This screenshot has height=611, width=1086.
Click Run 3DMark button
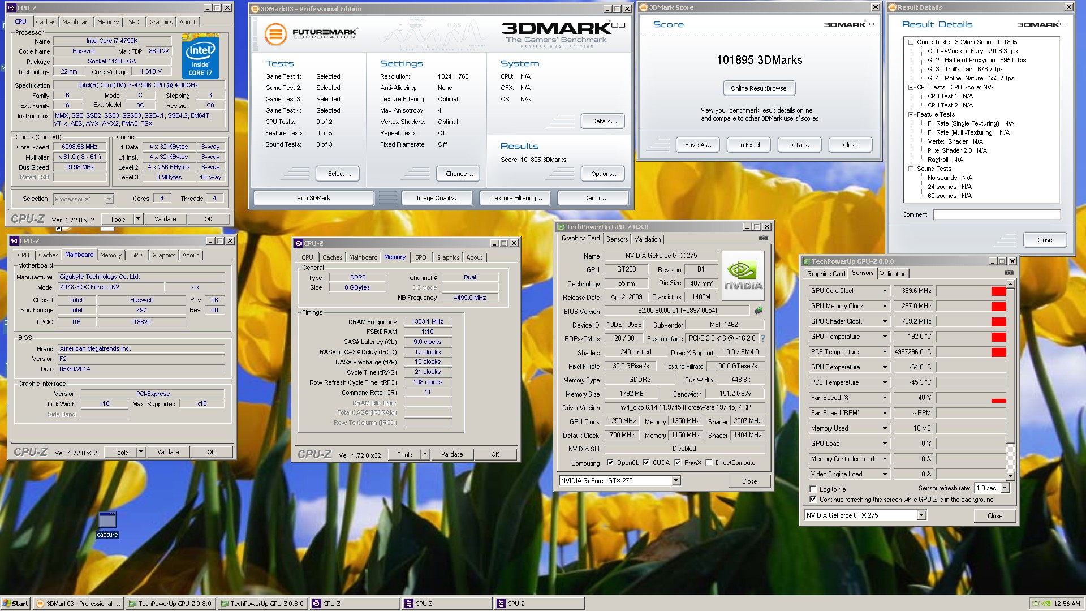pos(313,198)
